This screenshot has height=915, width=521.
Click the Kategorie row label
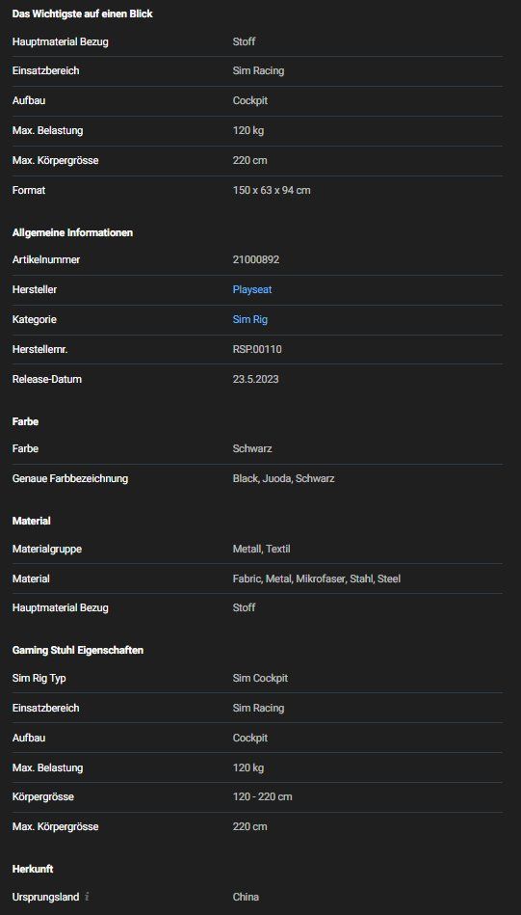pyautogui.click(x=35, y=319)
